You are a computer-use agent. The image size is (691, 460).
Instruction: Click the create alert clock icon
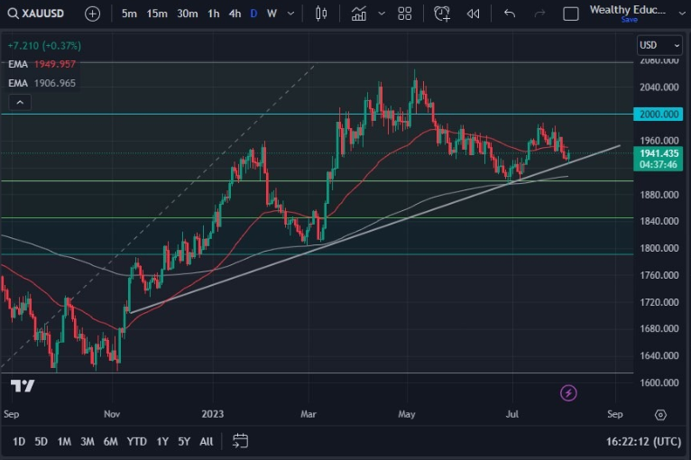tap(441, 14)
